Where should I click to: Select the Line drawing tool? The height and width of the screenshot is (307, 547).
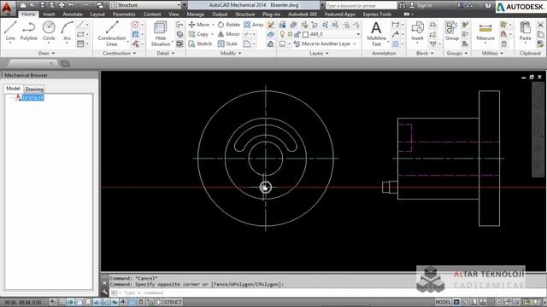[x=10, y=31]
